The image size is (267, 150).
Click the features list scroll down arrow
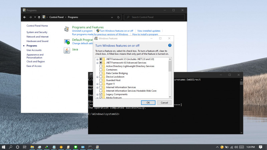170,97
